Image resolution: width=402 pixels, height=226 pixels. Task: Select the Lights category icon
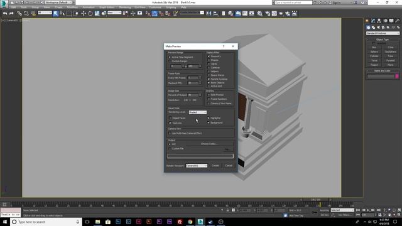coord(378,28)
